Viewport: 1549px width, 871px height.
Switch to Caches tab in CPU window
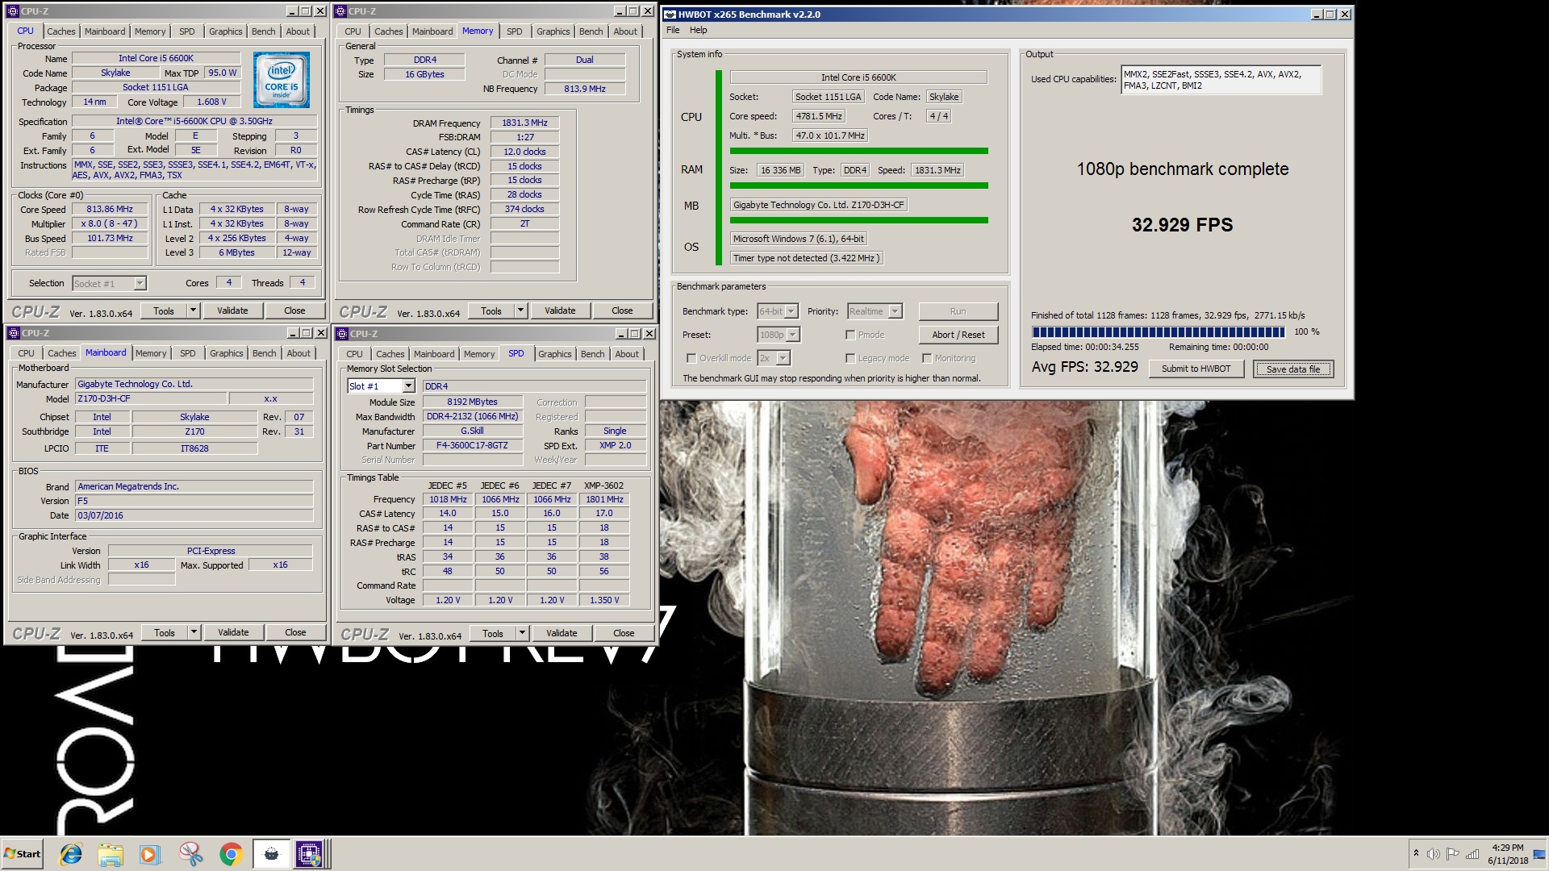point(61,31)
